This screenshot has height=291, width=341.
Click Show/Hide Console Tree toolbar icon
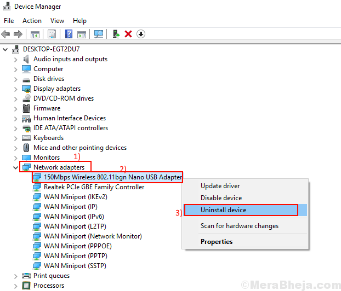tap(35, 34)
